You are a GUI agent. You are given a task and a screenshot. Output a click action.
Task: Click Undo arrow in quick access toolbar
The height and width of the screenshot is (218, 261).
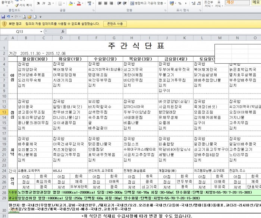coord(8,17)
